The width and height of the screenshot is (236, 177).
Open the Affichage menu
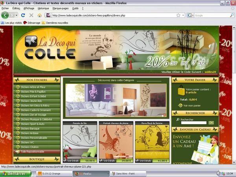pos(29,8)
